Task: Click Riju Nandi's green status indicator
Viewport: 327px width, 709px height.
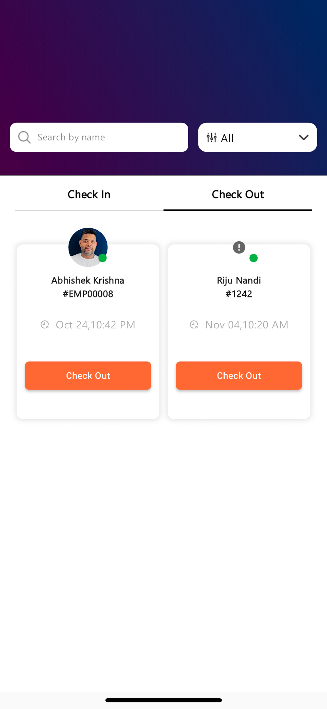Action: pyautogui.click(x=253, y=258)
